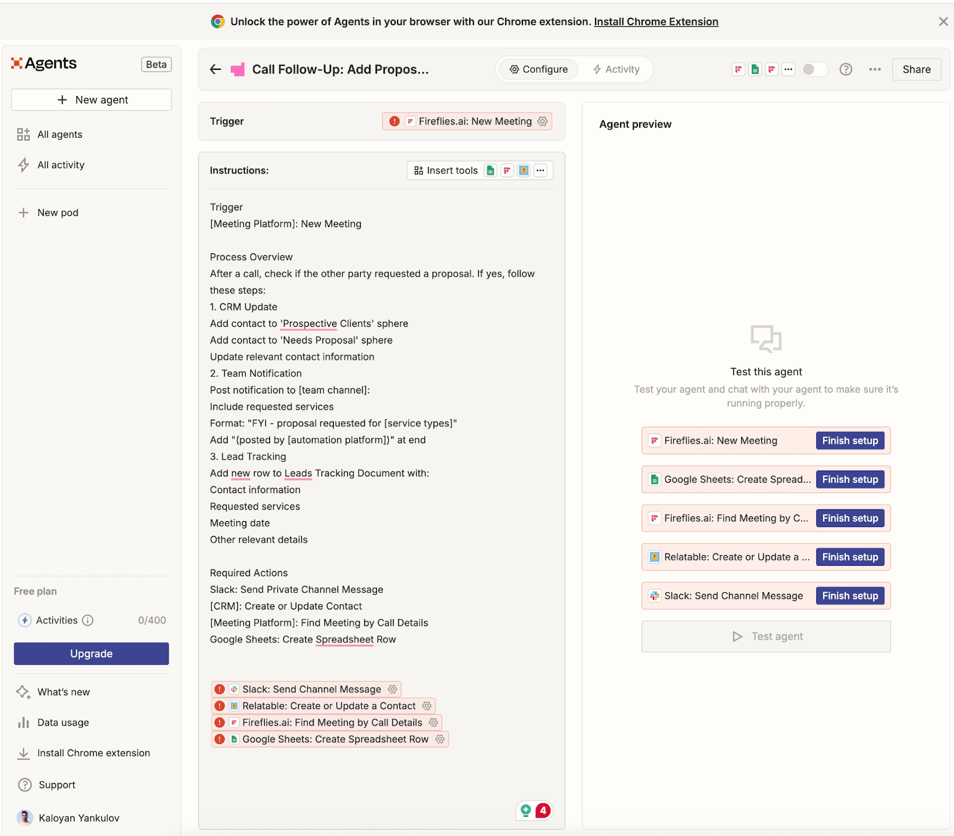Screen dimensions: 954x836
Task: Click the Share button
Action: 916,69
